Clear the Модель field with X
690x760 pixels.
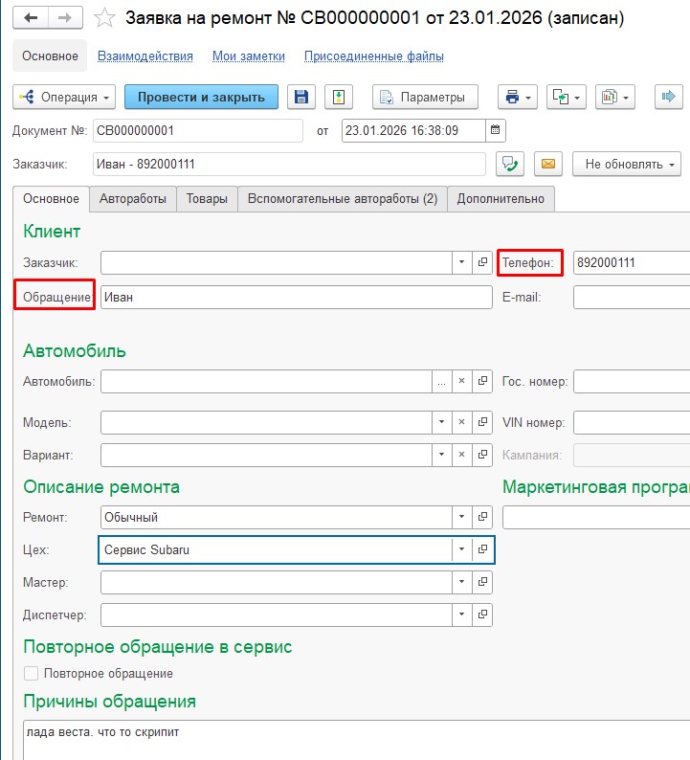click(x=462, y=422)
